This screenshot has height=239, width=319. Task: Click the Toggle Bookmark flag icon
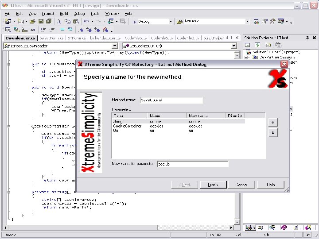[x=81, y=30]
